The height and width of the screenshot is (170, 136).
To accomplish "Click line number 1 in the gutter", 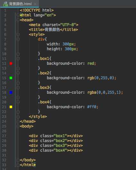I will 5,10.
